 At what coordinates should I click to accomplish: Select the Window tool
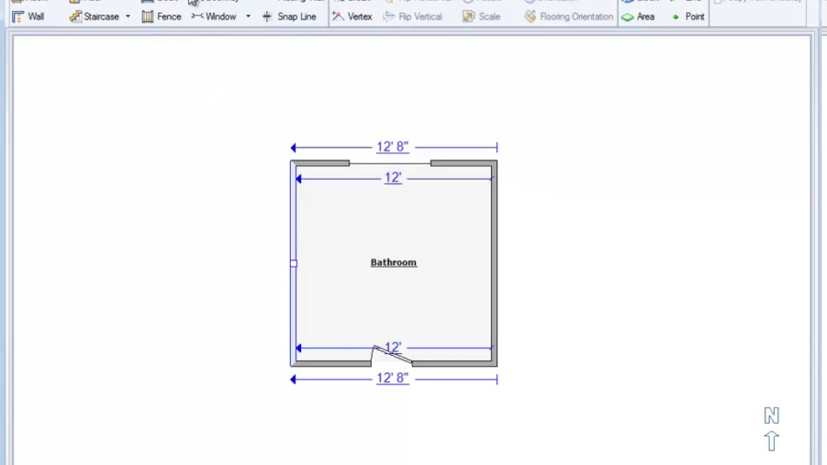click(214, 17)
